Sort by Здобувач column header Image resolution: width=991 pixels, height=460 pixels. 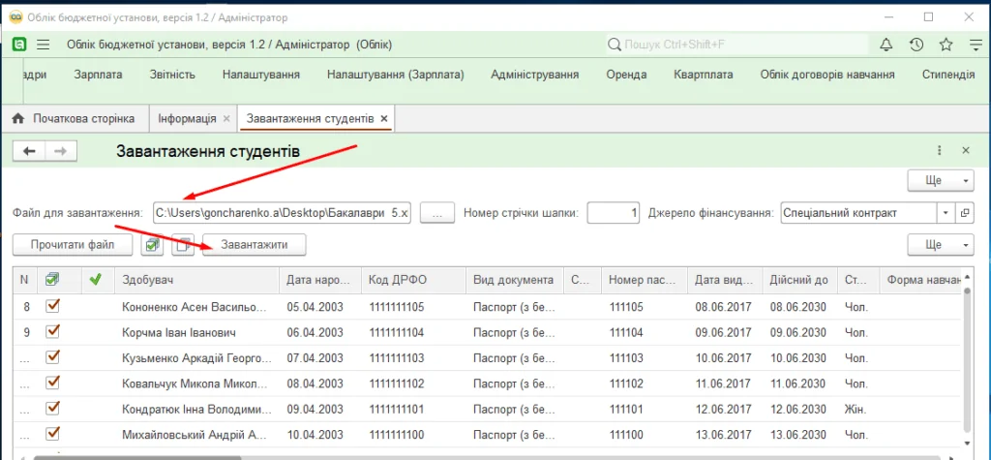pyautogui.click(x=196, y=280)
